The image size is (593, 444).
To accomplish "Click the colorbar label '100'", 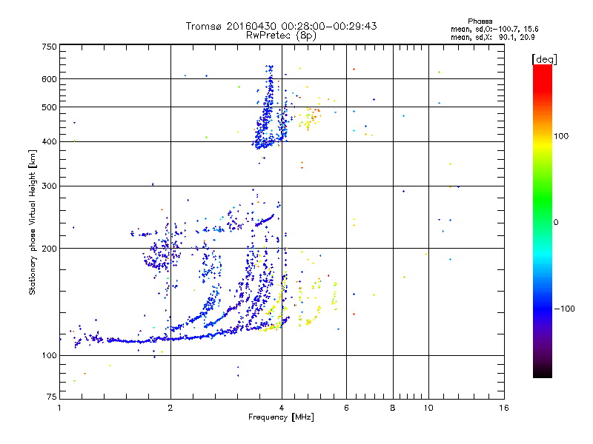I will point(561,136).
